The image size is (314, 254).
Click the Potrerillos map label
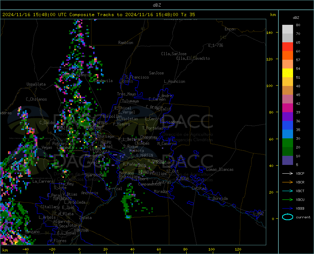[x=64, y=144]
